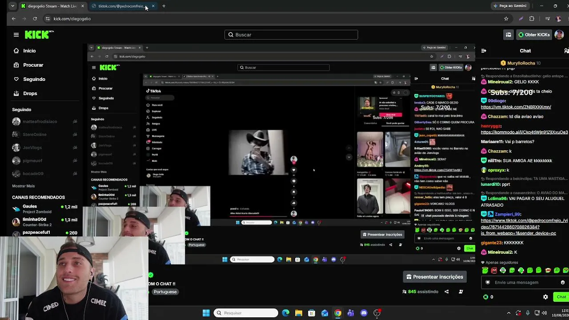The width and height of the screenshot is (569, 320).
Task: Click the report icon beside share
Action: [461, 292]
